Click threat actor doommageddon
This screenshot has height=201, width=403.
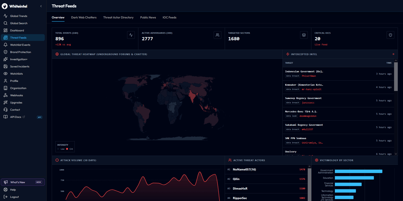[x=308, y=116]
